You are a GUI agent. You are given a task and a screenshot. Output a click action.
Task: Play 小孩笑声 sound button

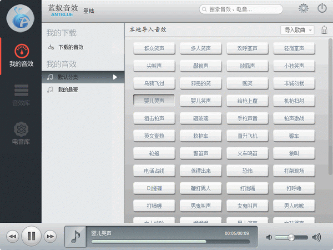point(294,66)
